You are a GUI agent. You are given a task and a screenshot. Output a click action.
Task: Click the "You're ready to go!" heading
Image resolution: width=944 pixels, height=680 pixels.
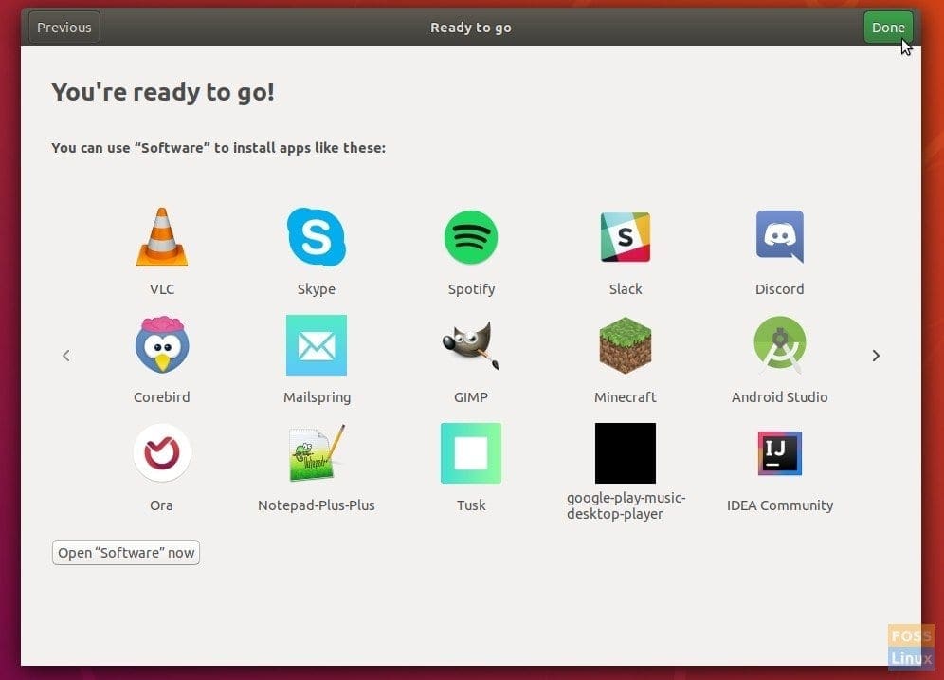pos(163,92)
